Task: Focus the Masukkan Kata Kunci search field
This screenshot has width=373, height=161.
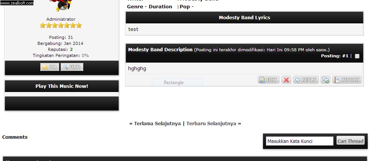Action: point(300,141)
